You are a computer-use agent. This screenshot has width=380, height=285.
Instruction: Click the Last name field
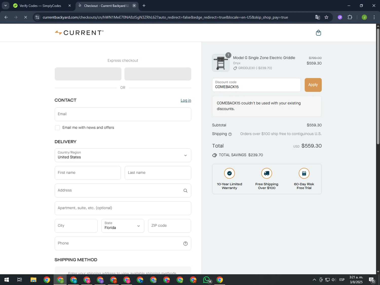pyautogui.click(x=158, y=173)
